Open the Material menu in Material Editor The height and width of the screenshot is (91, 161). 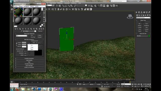point(21,6)
